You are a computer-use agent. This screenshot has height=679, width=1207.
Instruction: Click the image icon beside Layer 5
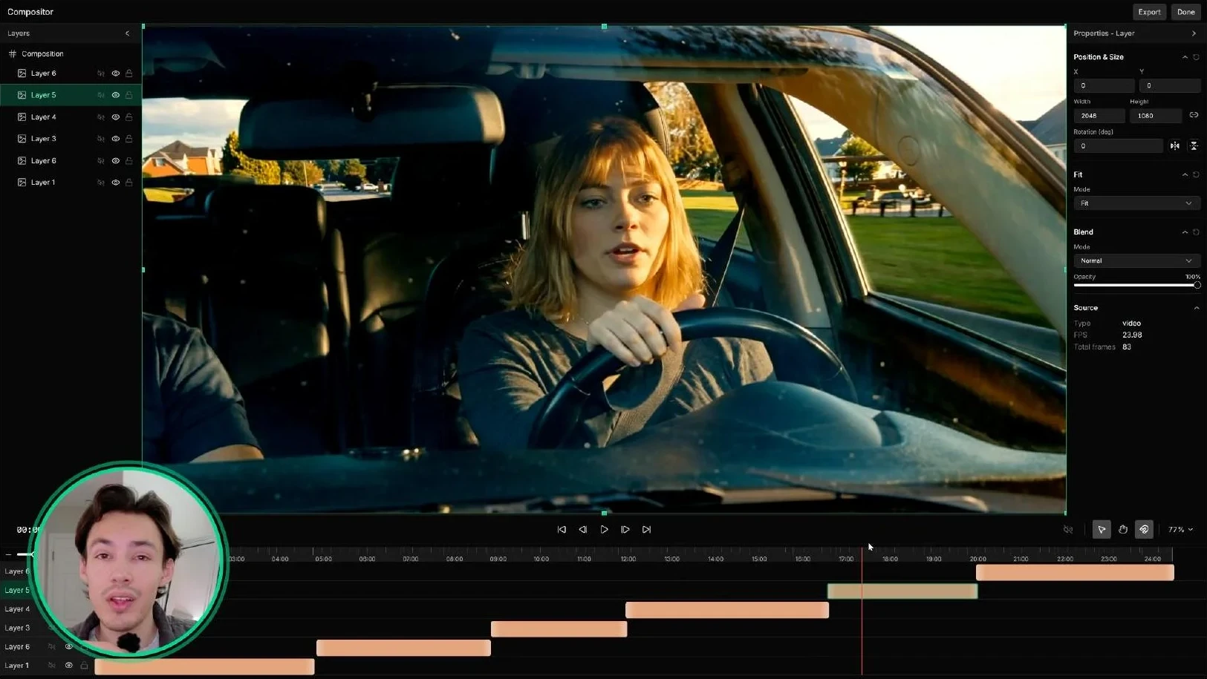point(22,95)
